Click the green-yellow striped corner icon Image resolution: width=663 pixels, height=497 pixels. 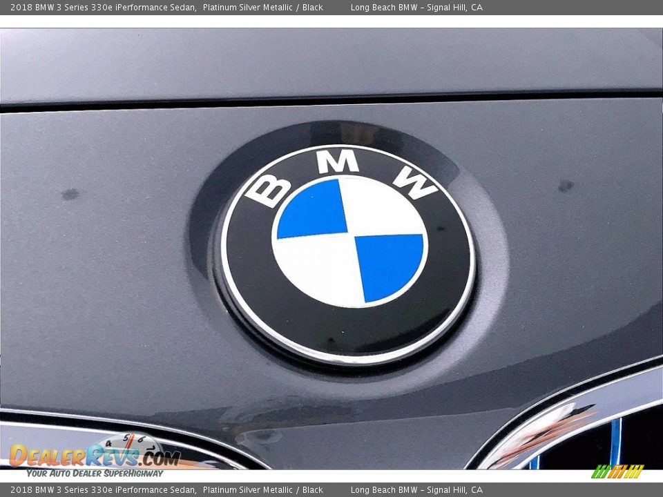(617, 471)
